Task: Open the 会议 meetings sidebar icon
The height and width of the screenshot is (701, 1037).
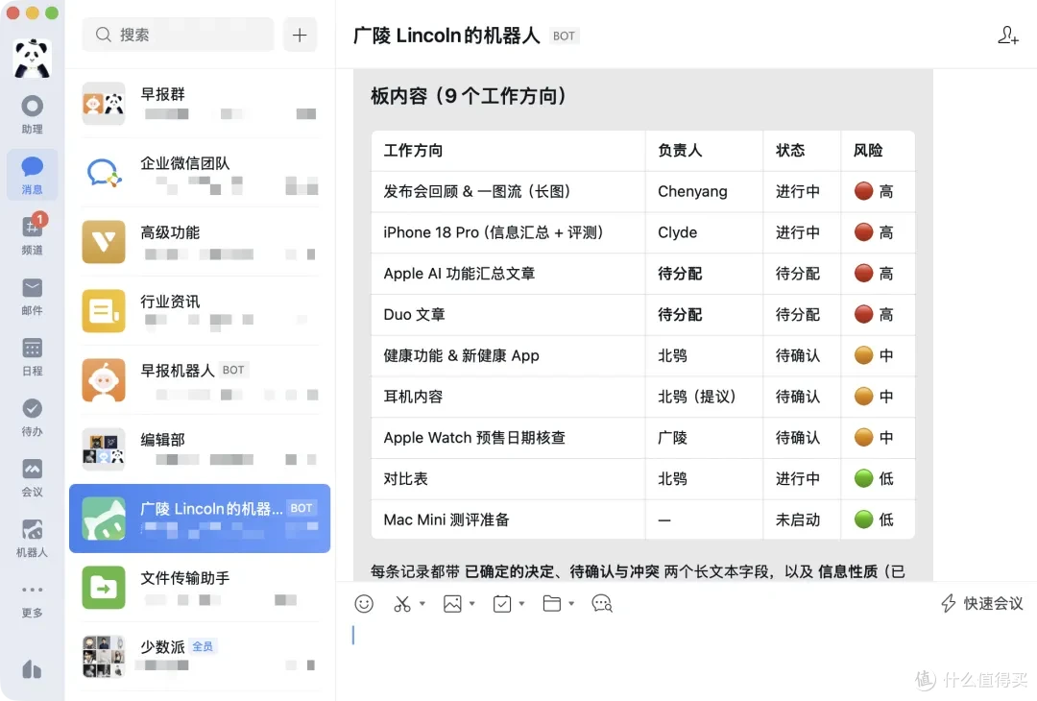Action: (32, 477)
